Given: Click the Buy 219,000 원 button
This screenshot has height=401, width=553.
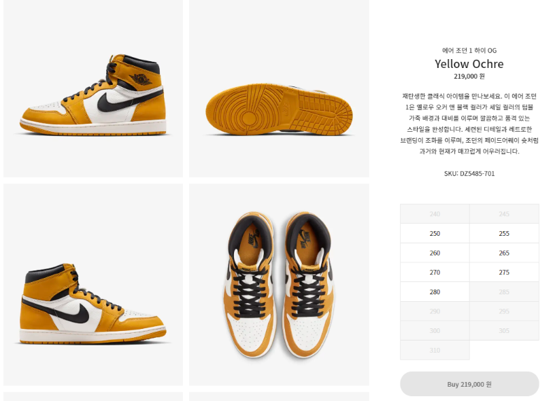Looking at the screenshot, I should coord(469,384).
